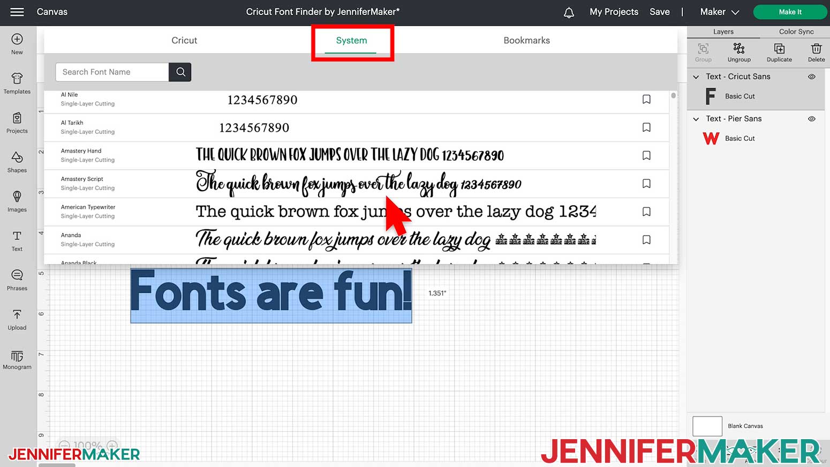Viewport: 830px width, 467px height.
Task: Switch to the System fonts tab
Action: 351,40
